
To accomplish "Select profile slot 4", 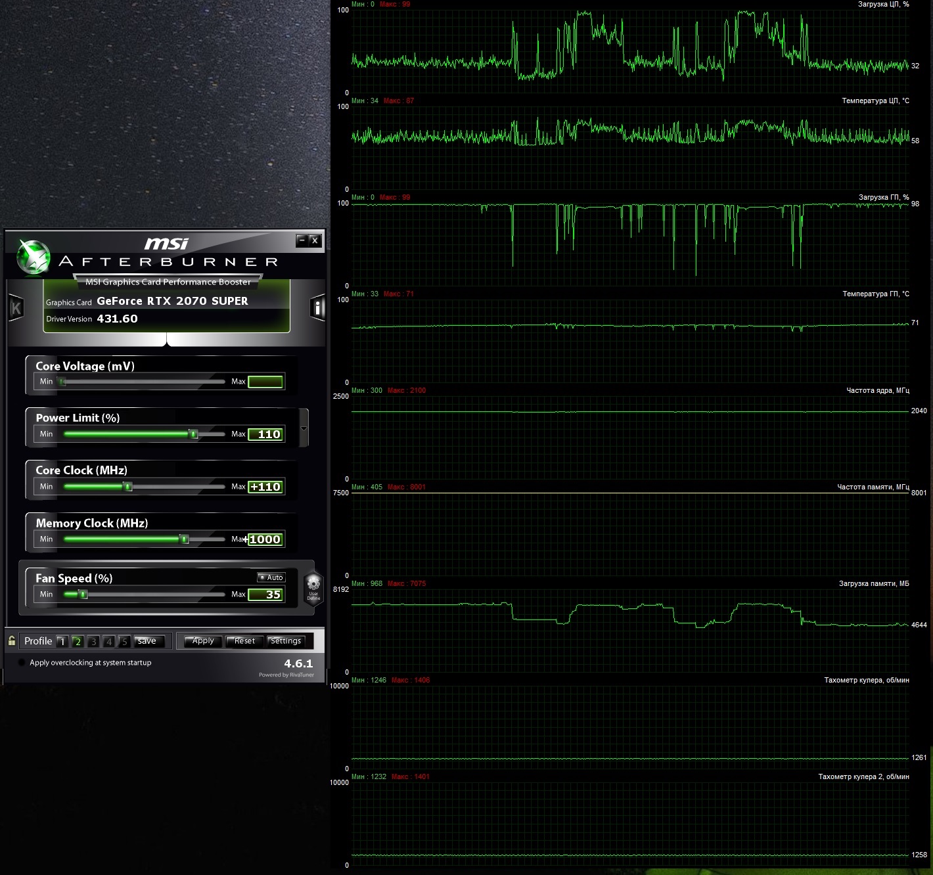I will coord(108,641).
